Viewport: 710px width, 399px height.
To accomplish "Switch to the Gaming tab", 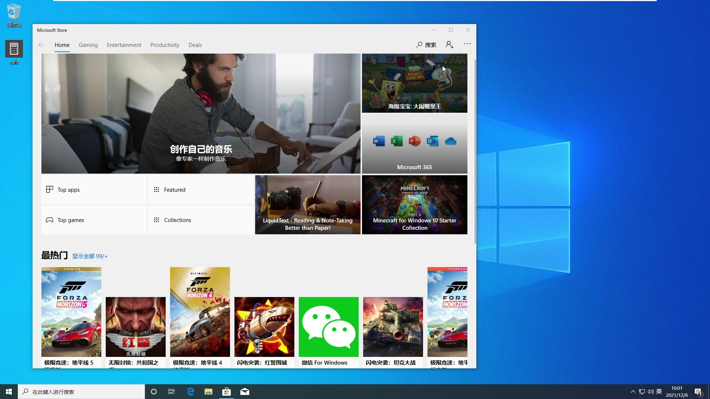I will [x=88, y=45].
